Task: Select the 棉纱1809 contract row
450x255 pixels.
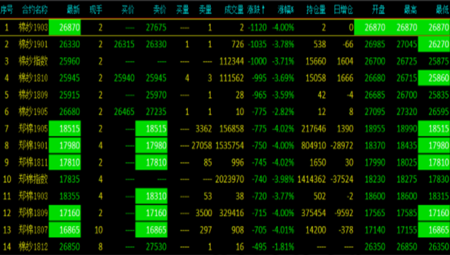Action: [225, 95]
